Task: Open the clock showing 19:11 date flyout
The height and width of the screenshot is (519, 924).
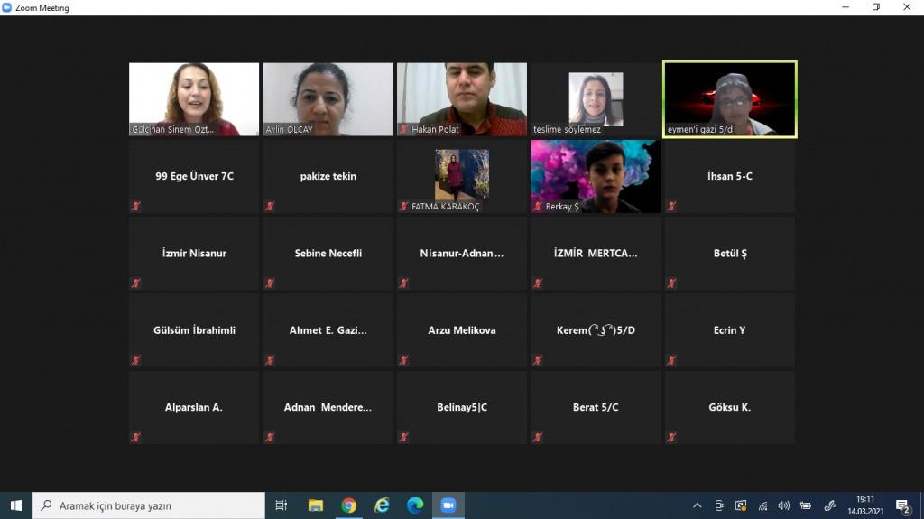Action: tap(865, 505)
